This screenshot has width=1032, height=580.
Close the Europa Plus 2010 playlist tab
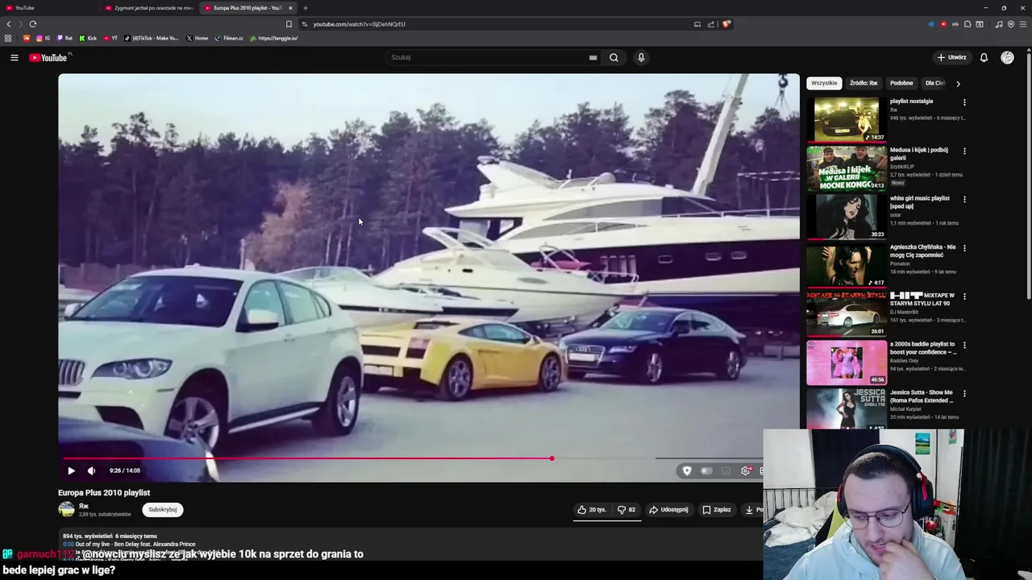(x=290, y=8)
